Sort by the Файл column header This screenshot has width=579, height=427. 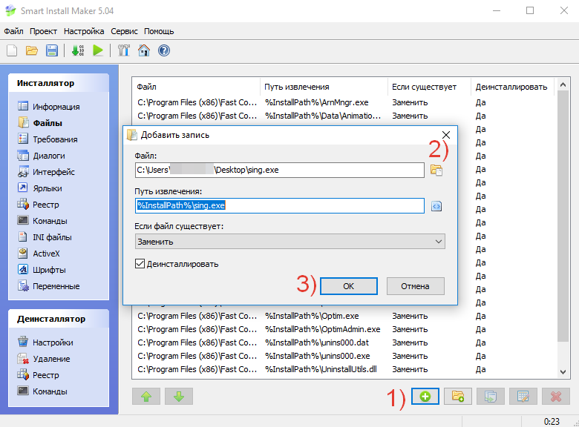[196, 87]
